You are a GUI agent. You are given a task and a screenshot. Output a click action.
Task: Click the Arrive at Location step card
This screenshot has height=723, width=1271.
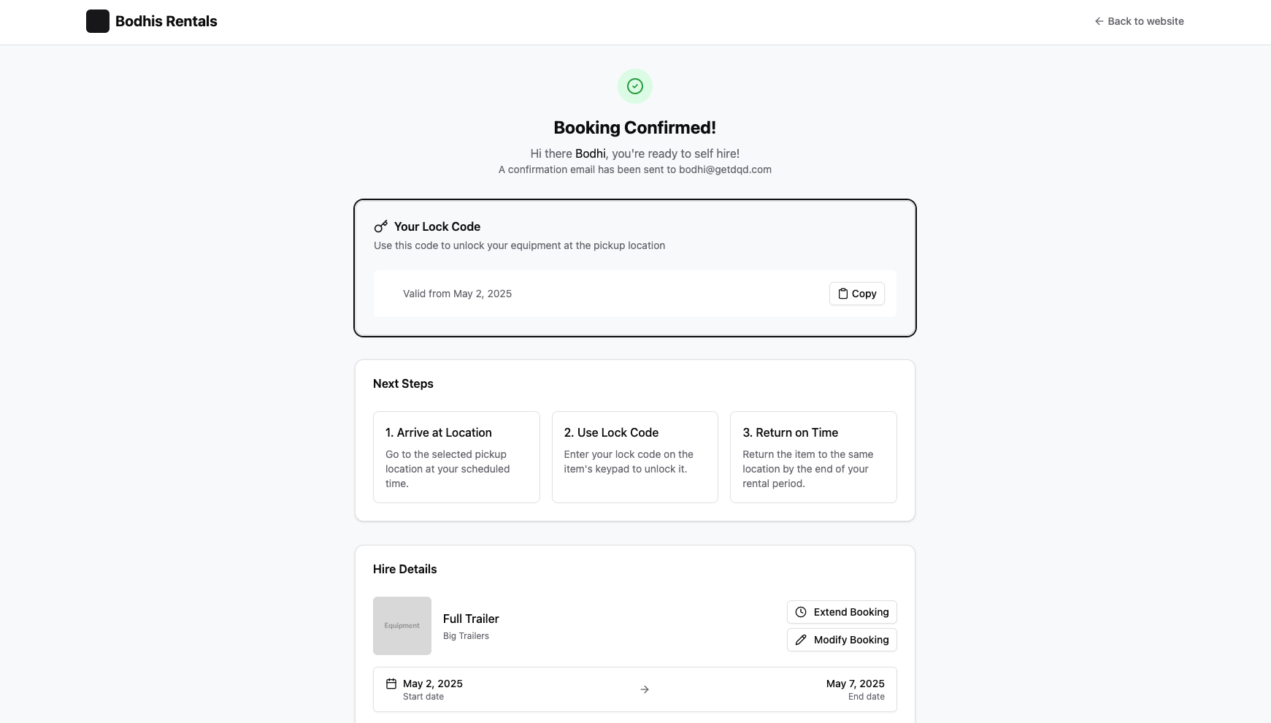pyautogui.click(x=456, y=457)
